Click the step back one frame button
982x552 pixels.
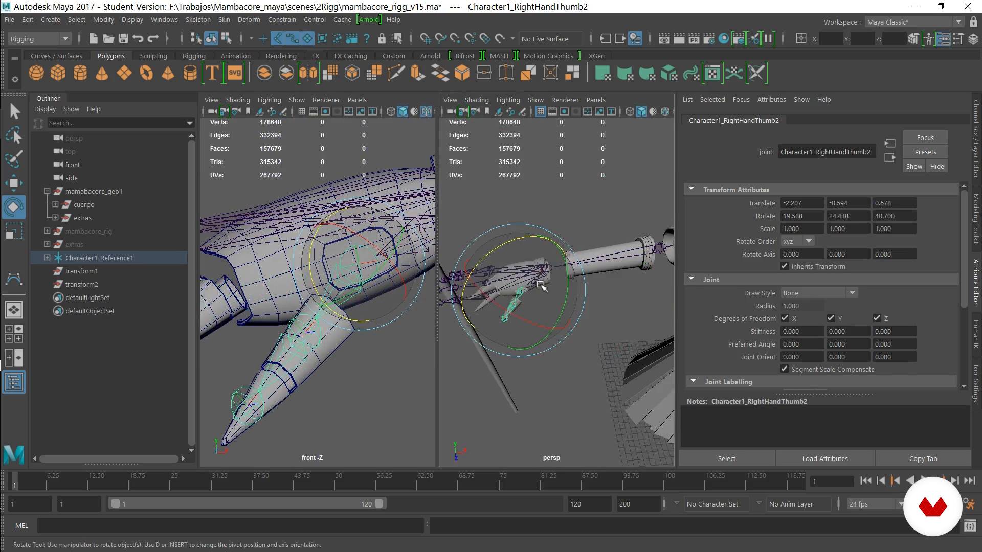coord(880,480)
